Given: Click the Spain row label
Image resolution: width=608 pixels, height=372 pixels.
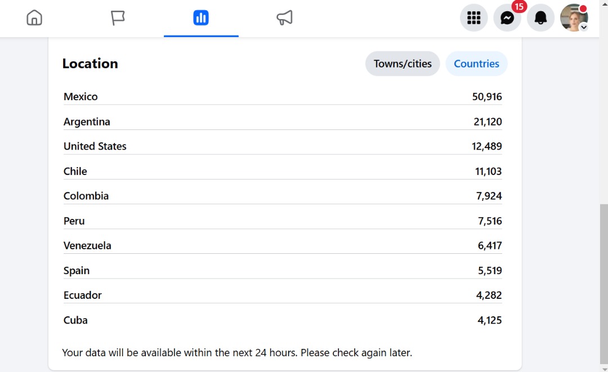Looking at the screenshot, I should (x=77, y=271).
